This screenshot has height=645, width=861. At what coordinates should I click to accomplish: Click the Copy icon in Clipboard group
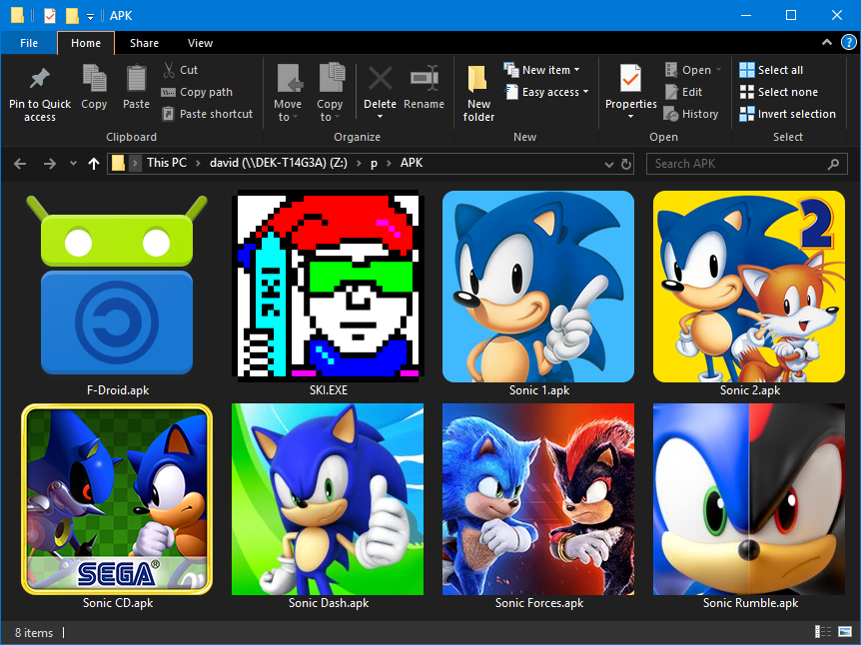pyautogui.click(x=94, y=78)
